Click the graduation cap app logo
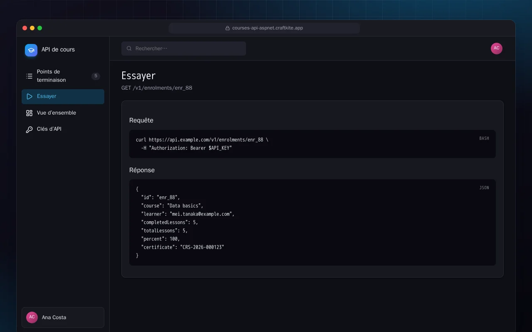This screenshot has width=532, height=332. pyautogui.click(x=31, y=50)
